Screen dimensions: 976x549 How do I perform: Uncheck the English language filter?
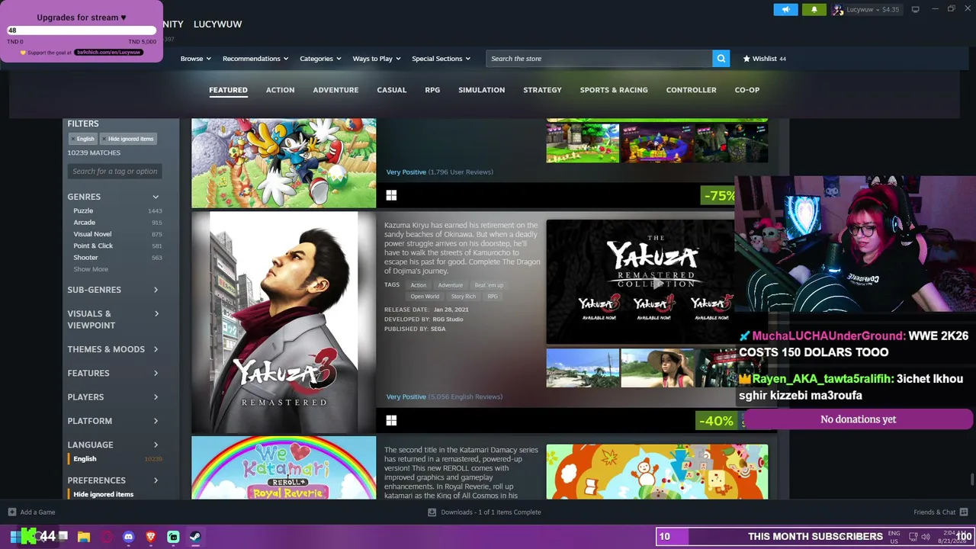[85, 459]
